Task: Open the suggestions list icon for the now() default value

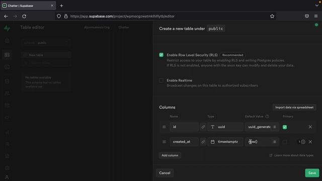Action: (275, 142)
